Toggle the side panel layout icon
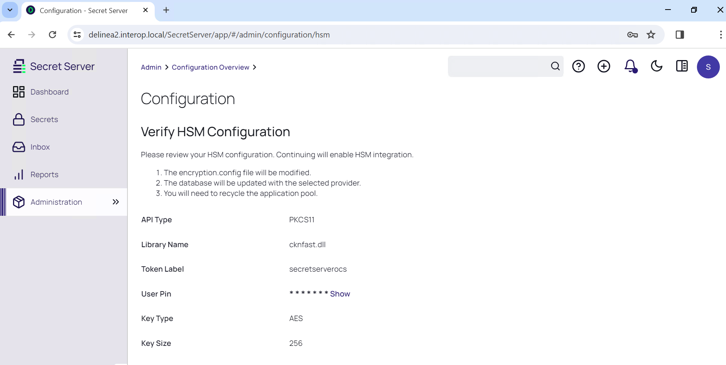This screenshot has height=365, width=726. (x=682, y=66)
